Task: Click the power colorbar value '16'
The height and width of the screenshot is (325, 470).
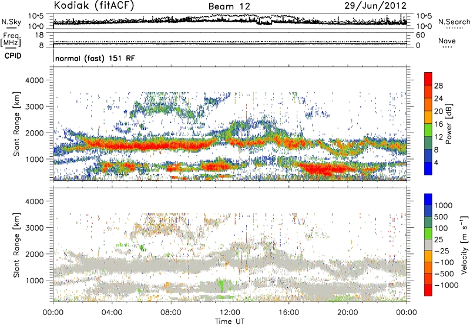Action: [438, 124]
